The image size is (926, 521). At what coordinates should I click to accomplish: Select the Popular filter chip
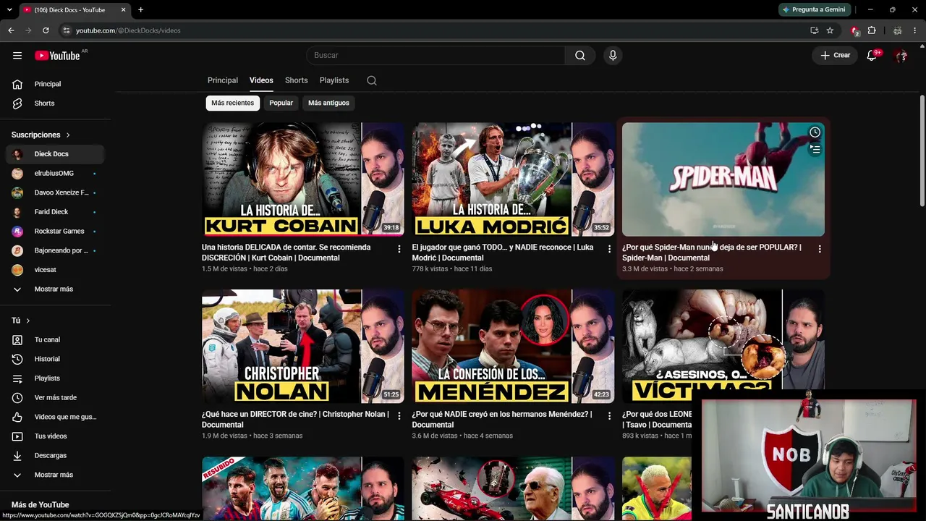point(281,103)
